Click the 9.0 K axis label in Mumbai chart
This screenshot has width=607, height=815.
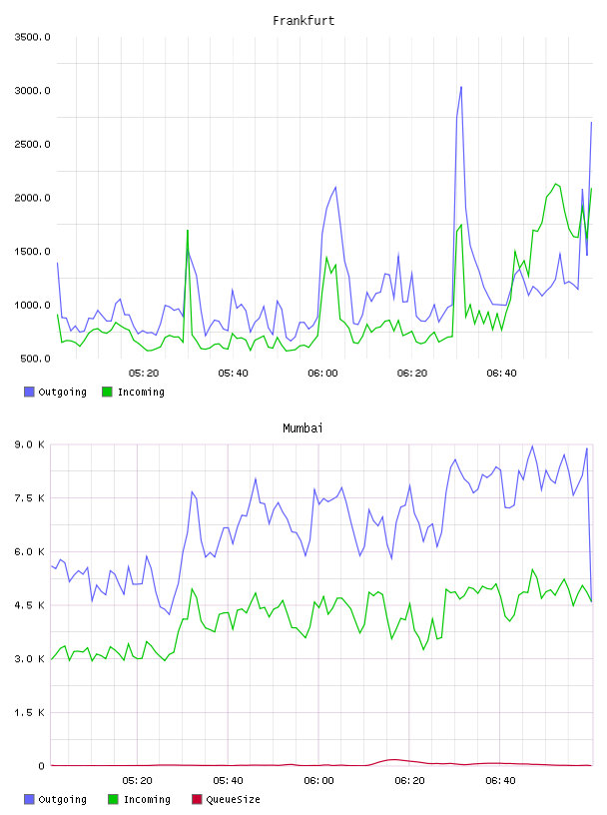(29, 444)
